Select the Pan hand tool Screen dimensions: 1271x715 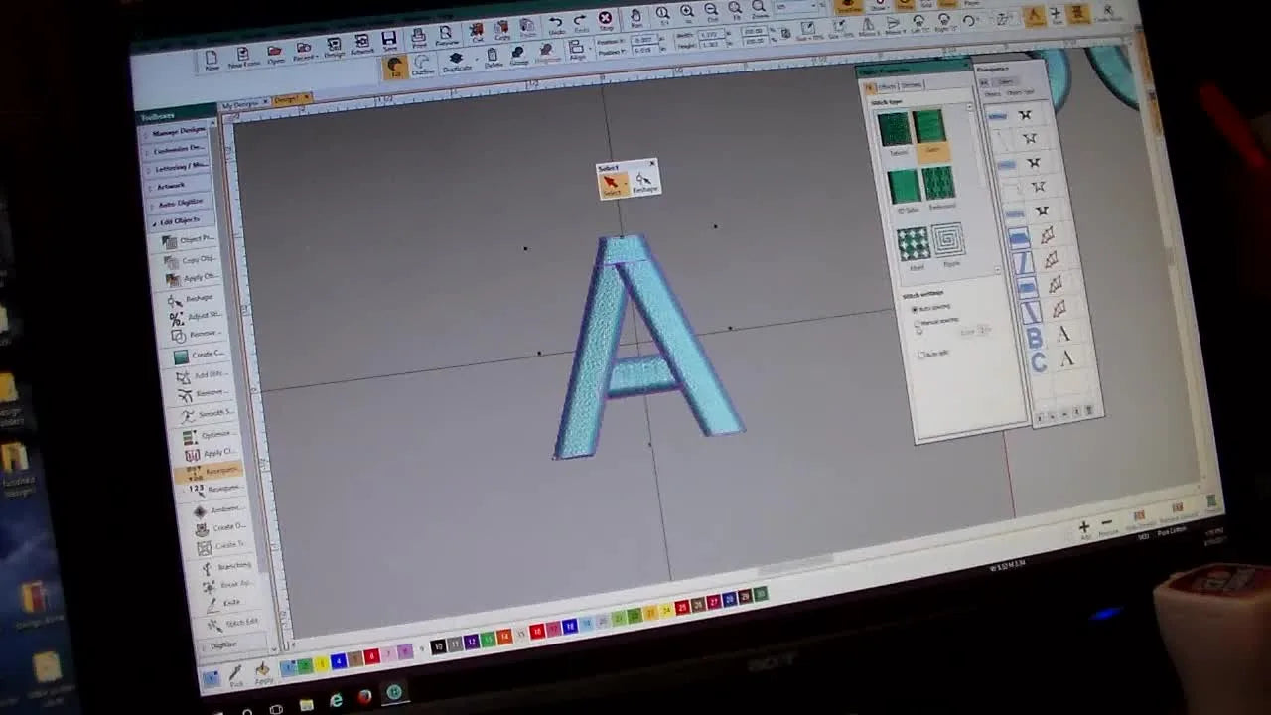pos(636,18)
